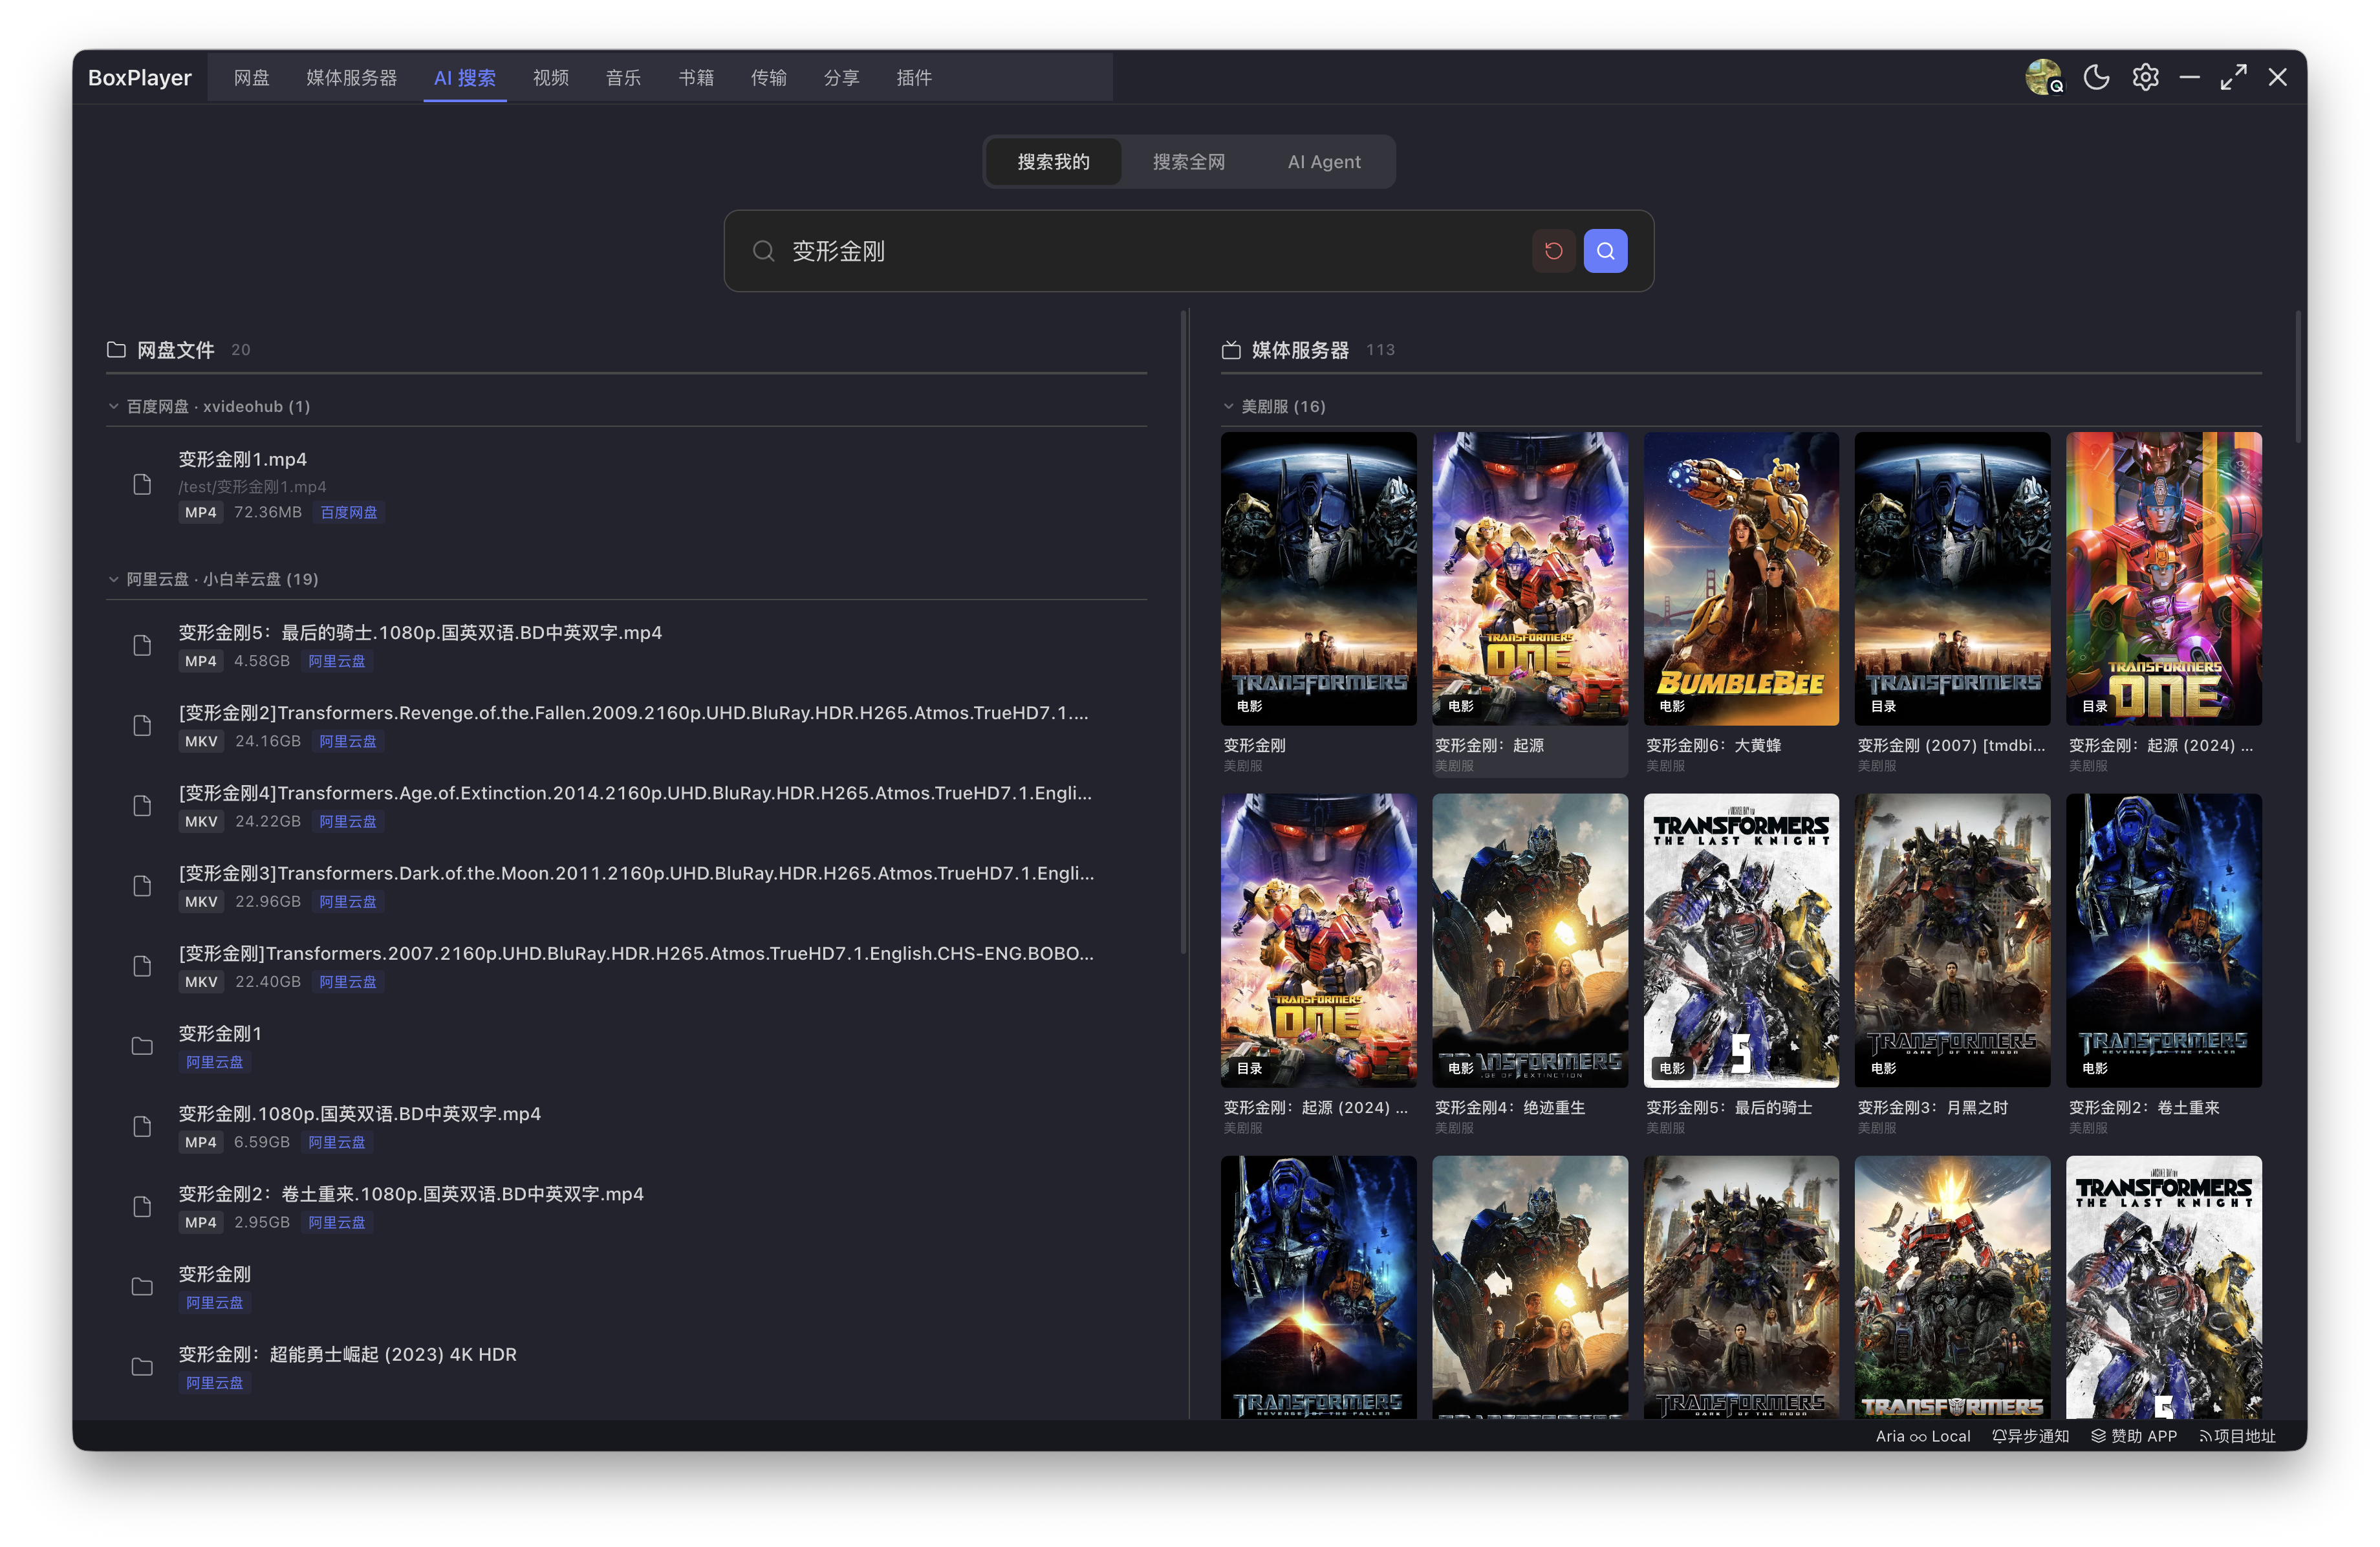This screenshot has width=2380, height=1547.
Task: Open the 分享 tab
Action: pyautogui.click(x=841, y=77)
